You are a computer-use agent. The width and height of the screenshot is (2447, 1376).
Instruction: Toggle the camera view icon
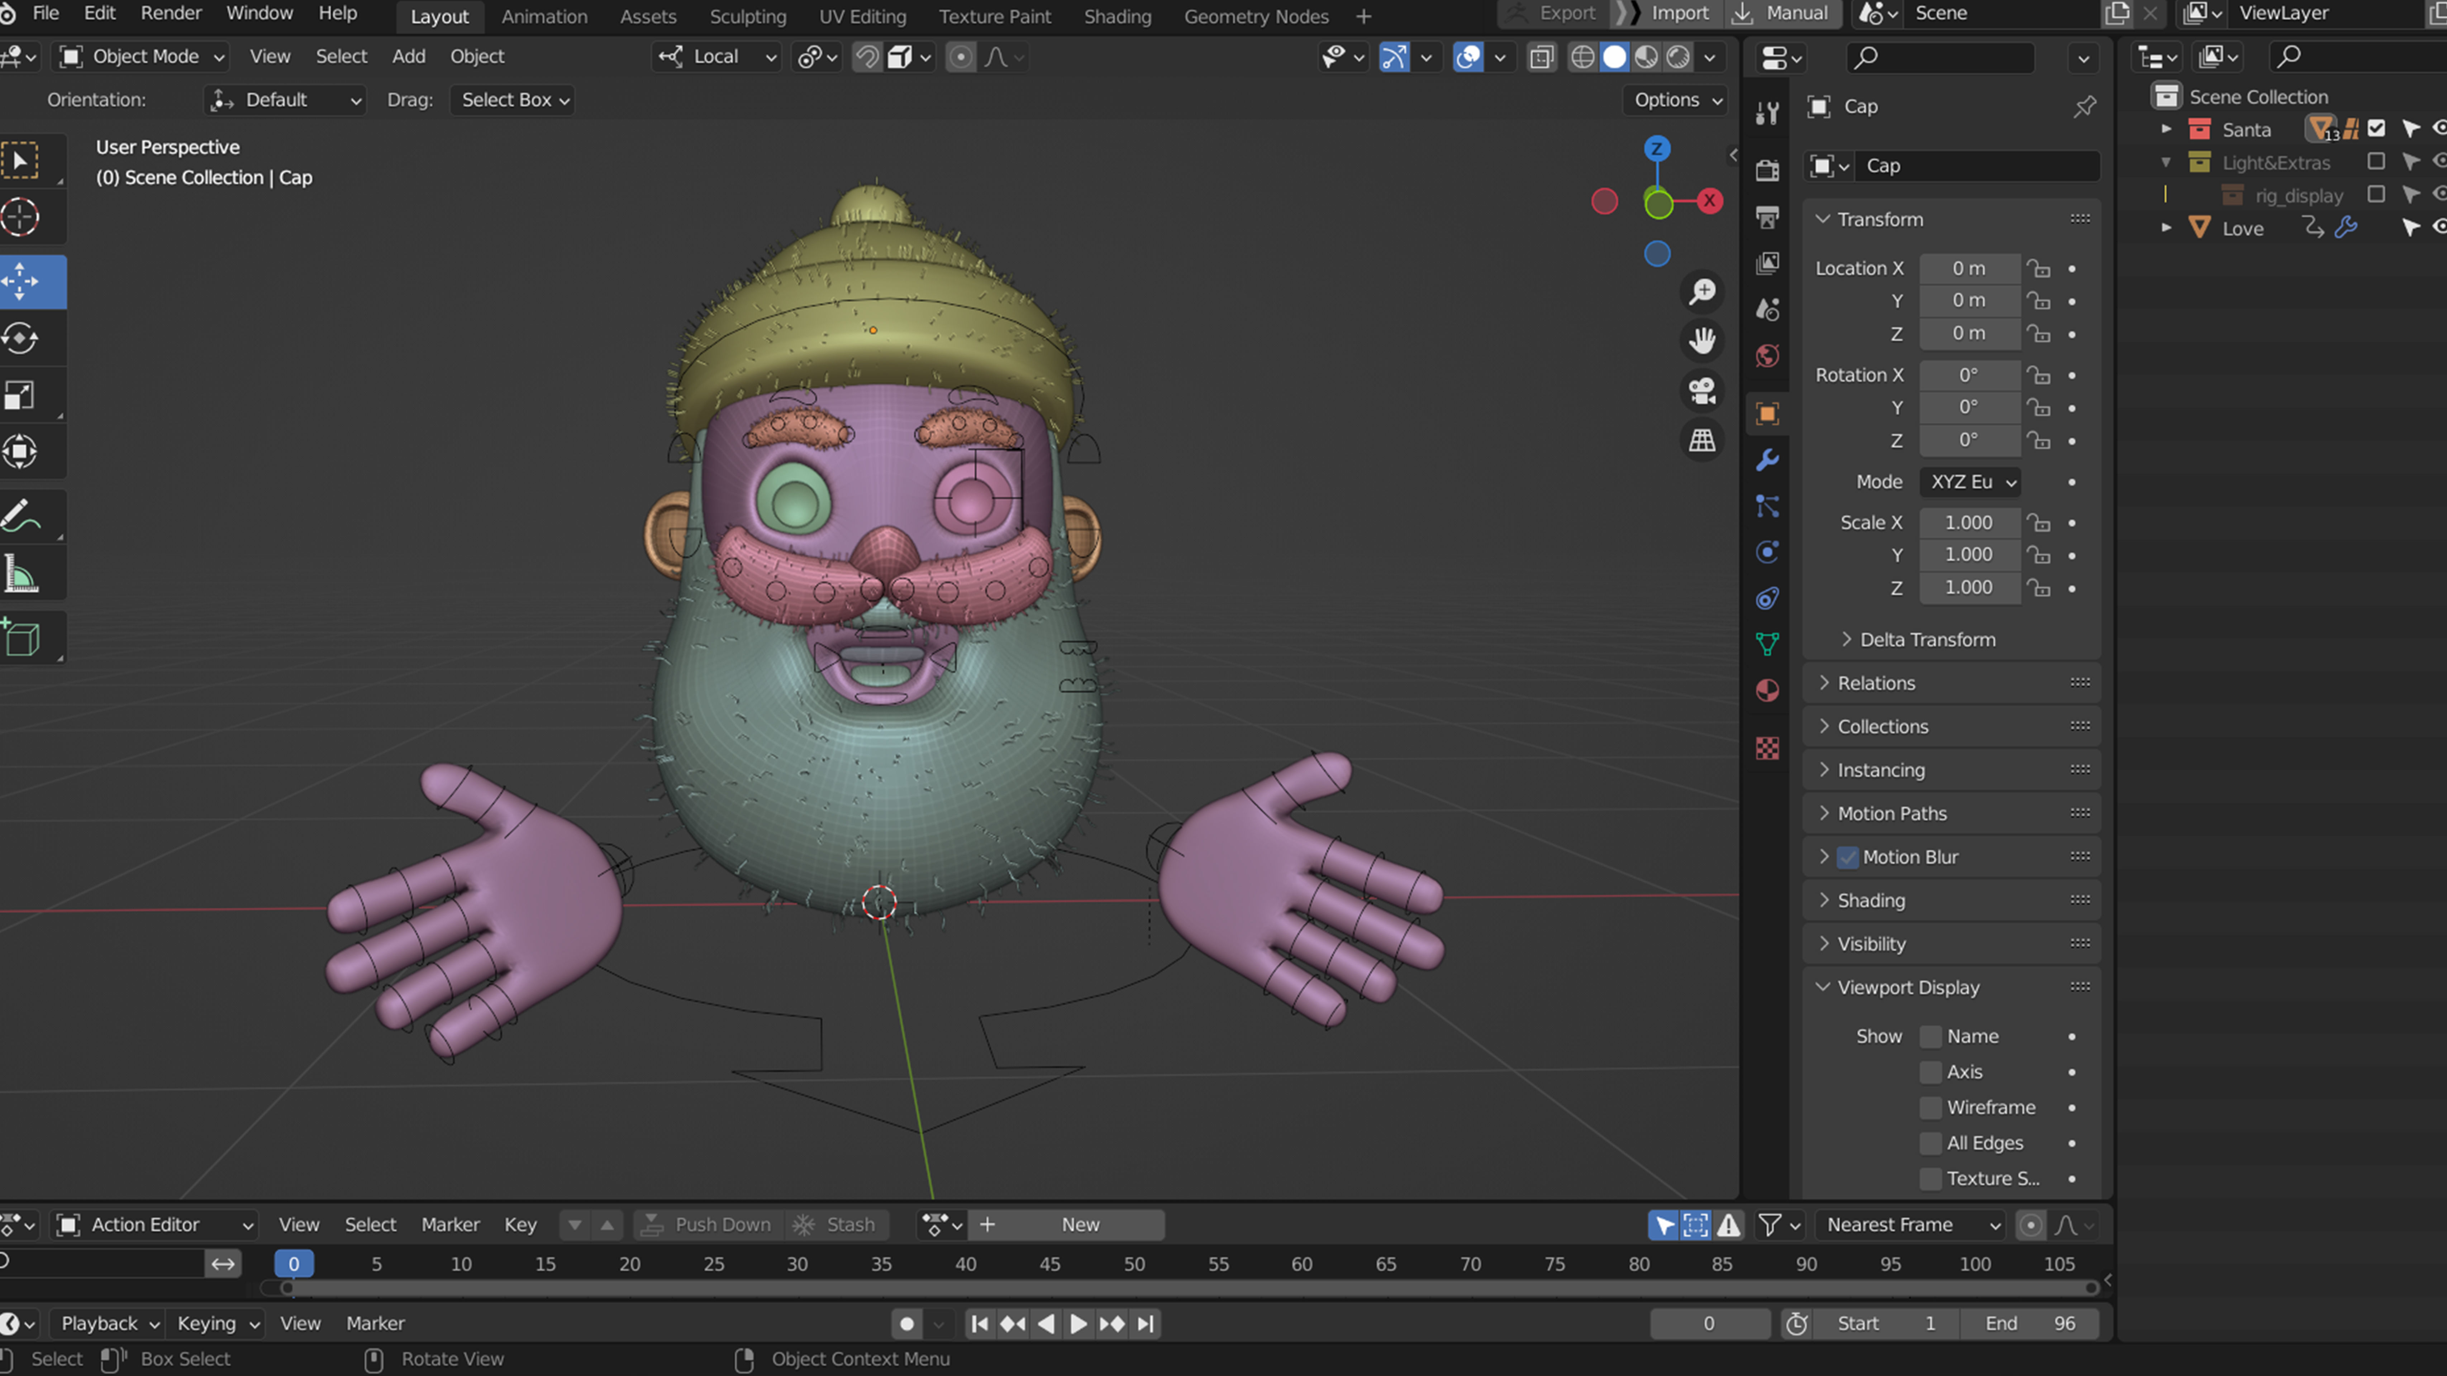tap(1702, 390)
